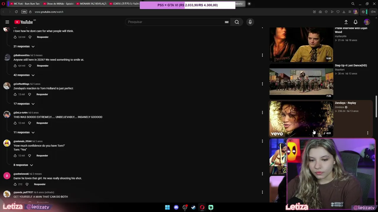The image size is (378, 212).
Task: Click Responder under @ashwisnoski comment
Action: 40,184
